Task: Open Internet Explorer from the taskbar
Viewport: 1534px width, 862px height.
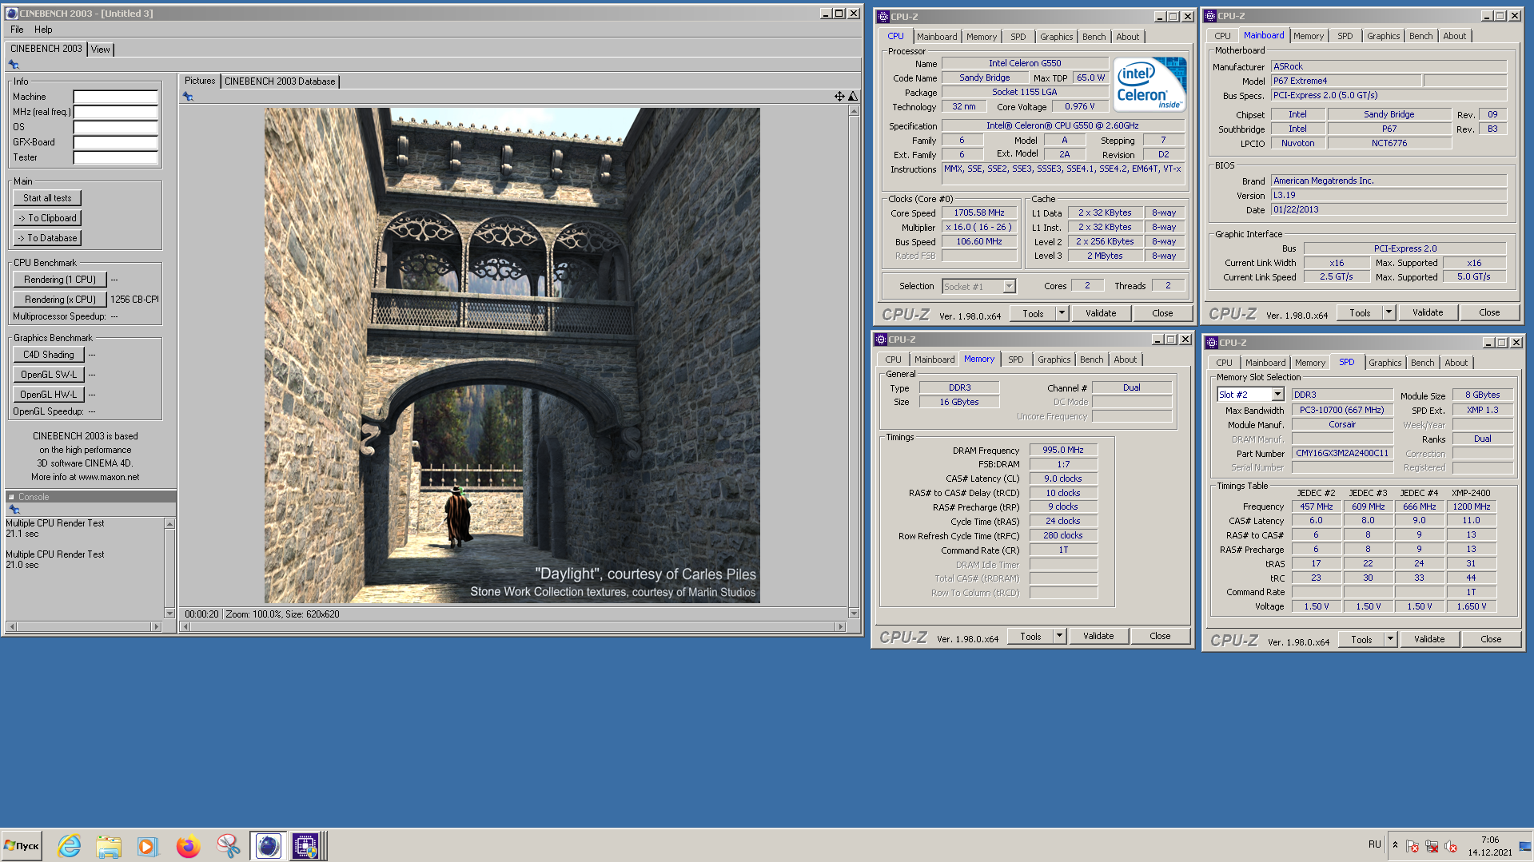Action: (70, 845)
